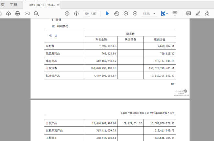
Task: Click the 金科地产集团 2019 page header text
Action: 148,113
